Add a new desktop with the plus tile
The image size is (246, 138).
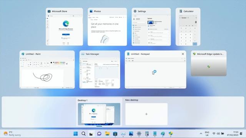[x=146, y=114]
